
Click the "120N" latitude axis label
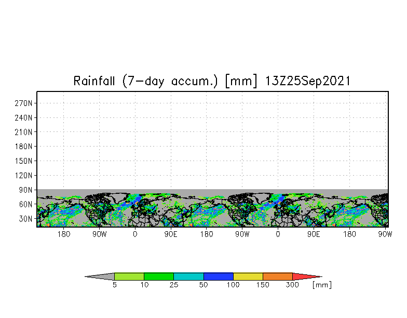click(x=23, y=176)
